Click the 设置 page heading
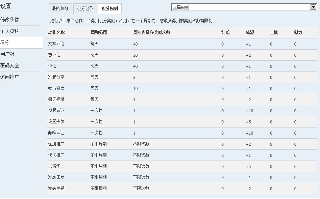The width and height of the screenshot is (320, 199). coord(6,6)
